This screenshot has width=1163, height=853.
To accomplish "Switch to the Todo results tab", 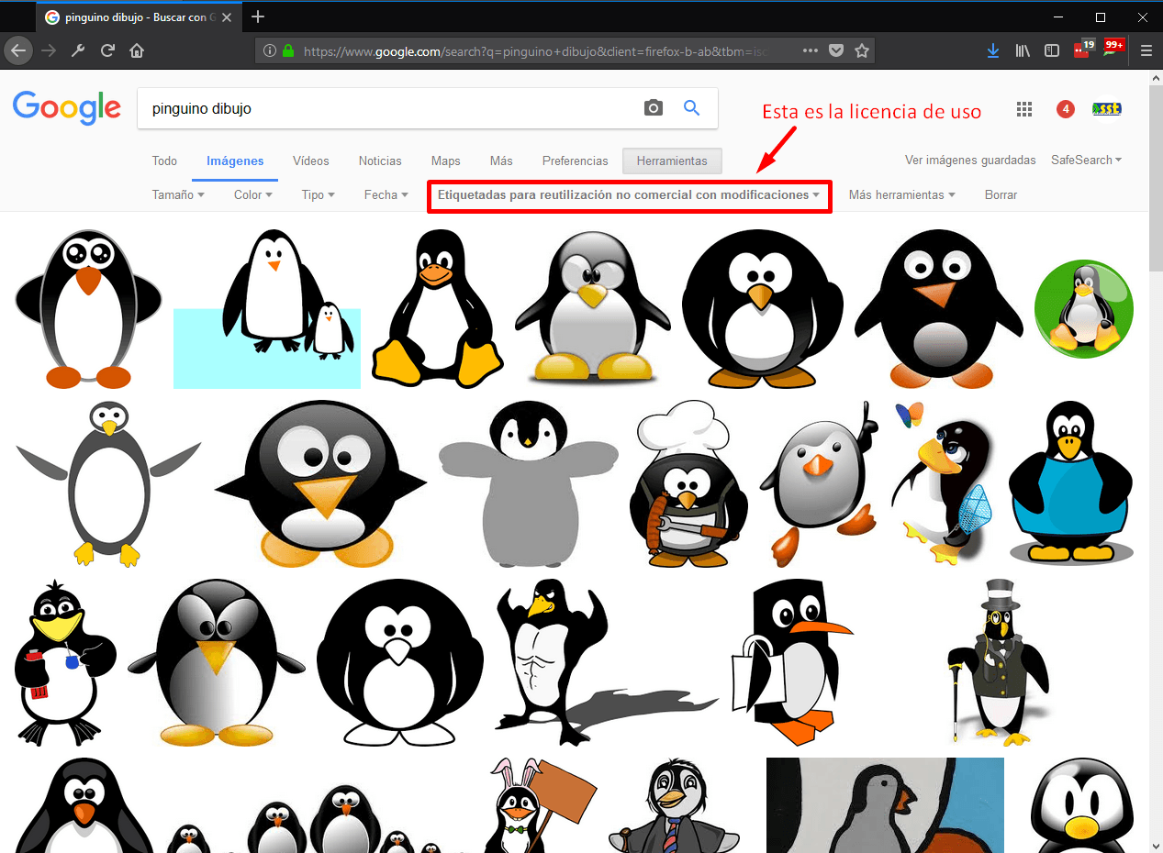I will pos(164,161).
